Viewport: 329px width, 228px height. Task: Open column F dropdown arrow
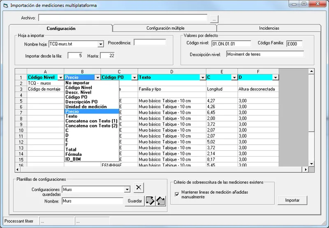pos(275,78)
